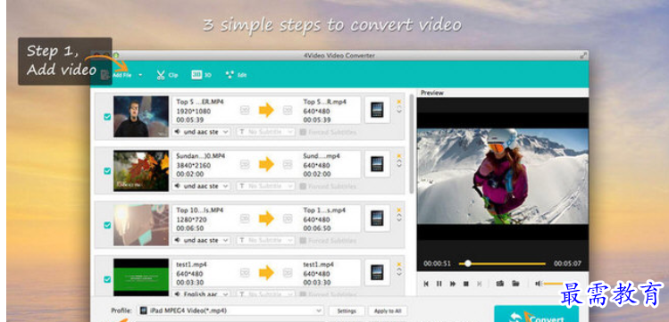Open the Edit effects tool
Screen dimensions: 669x322
tap(236, 75)
